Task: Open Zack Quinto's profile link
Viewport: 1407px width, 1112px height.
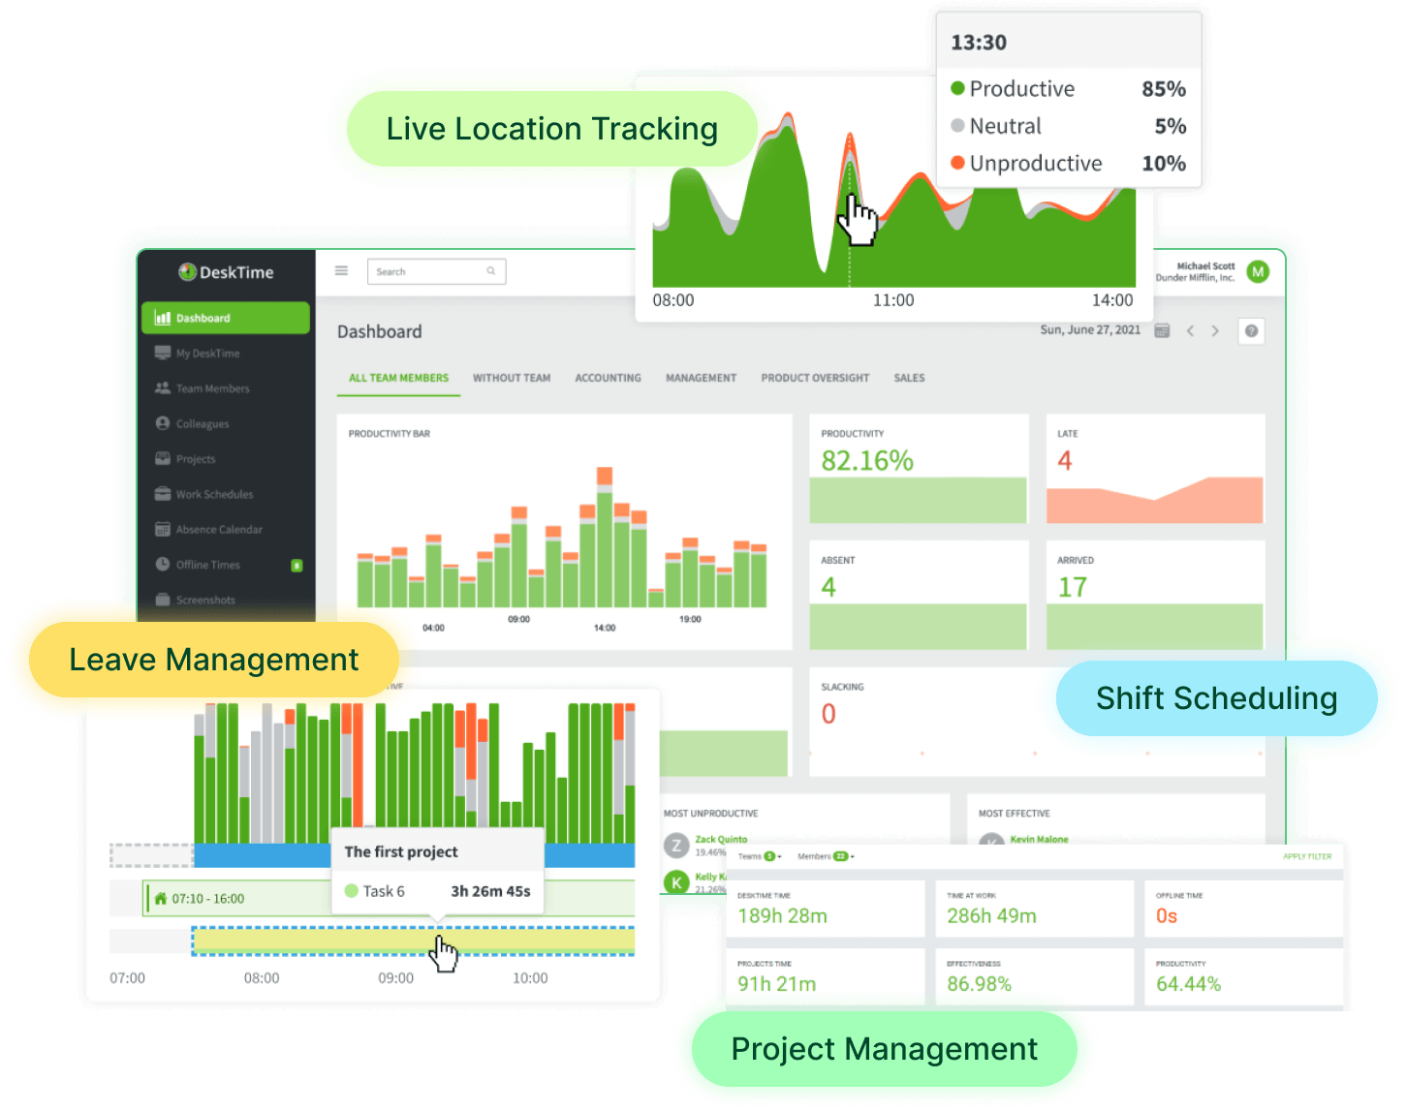Action: [x=721, y=840]
